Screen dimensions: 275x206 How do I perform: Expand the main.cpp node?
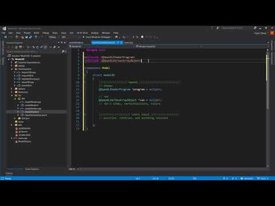(x=12, y=138)
